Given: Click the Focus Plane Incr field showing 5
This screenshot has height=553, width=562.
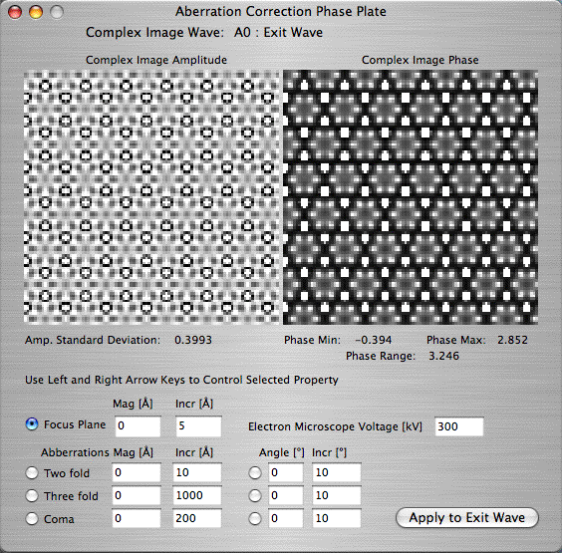Looking at the screenshot, I should click(198, 425).
